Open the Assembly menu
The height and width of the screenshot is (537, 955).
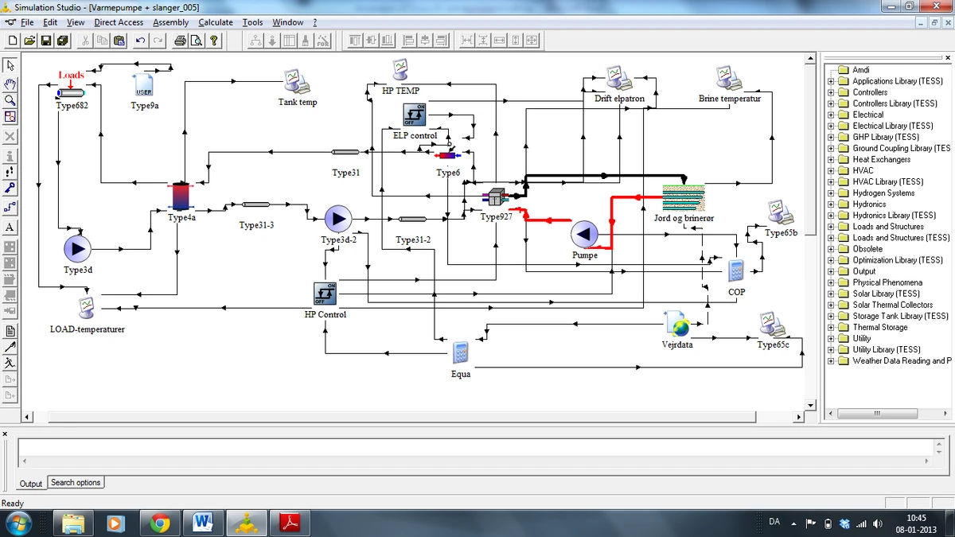click(x=170, y=22)
